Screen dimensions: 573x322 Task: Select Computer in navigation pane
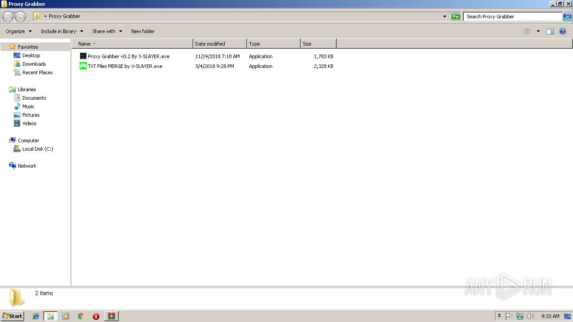coord(28,140)
